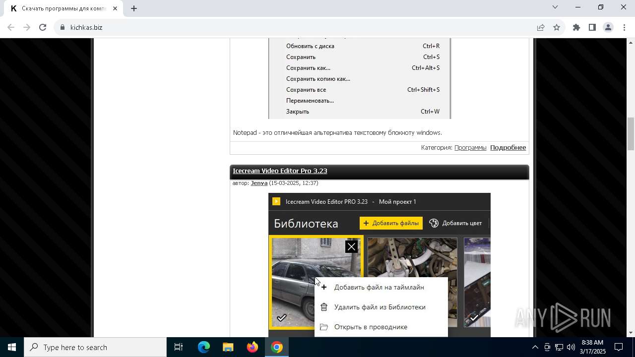Share this page via share icon
Image resolution: width=635 pixels, height=357 pixels.
[x=541, y=27]
